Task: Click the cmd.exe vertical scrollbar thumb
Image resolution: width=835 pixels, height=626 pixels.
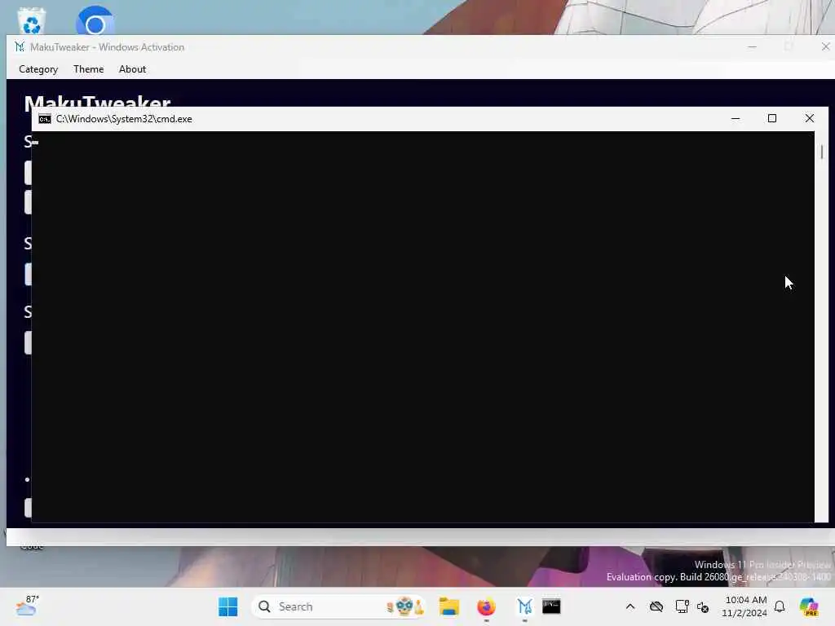Action: (x=822, y=152)
